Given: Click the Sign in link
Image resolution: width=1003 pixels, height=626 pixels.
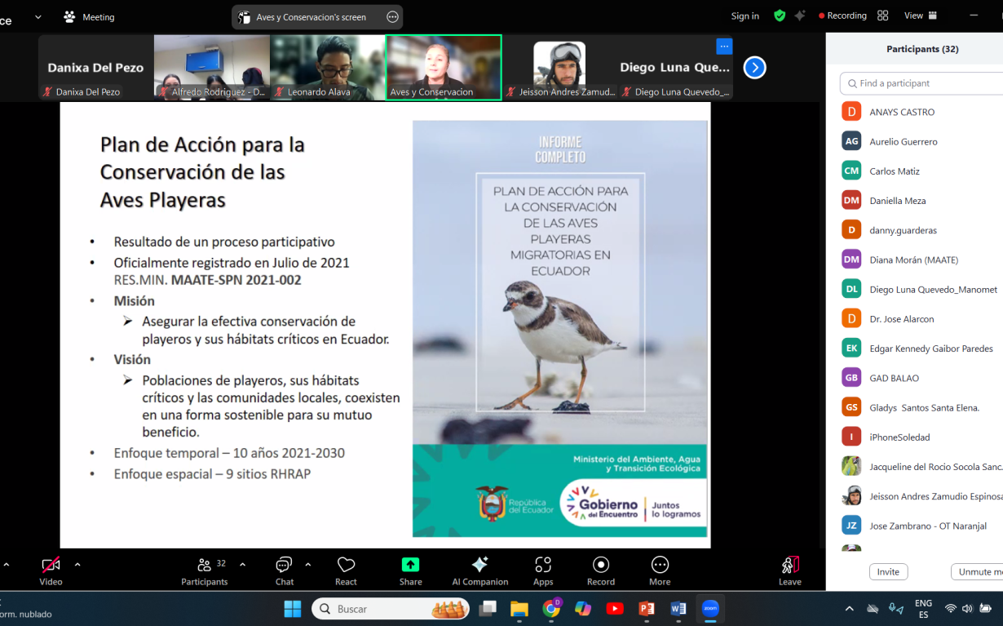Looking at the screenshot, I should coord(745,15).
